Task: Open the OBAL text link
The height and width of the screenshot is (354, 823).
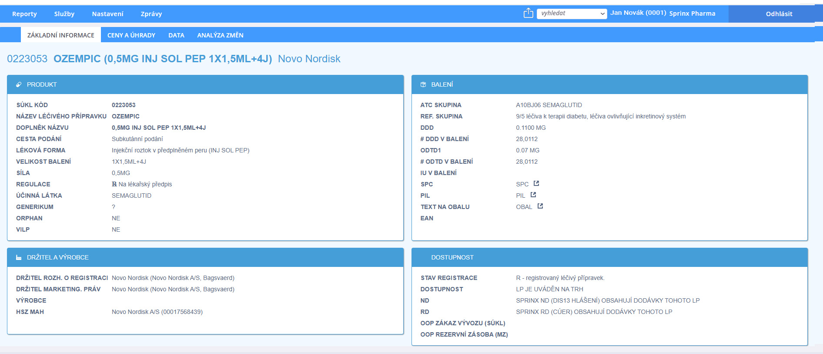Action: [524, 207]
